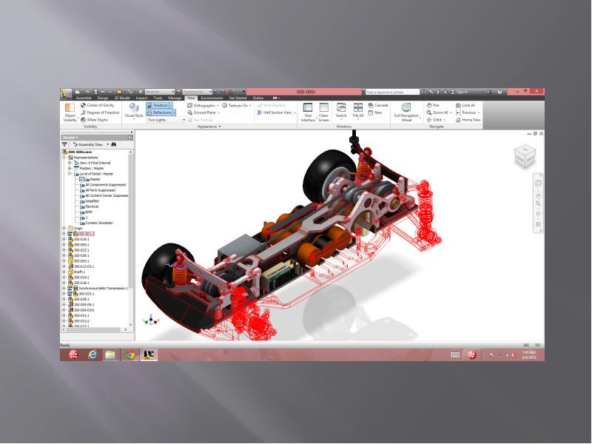Screen dimensions: 592x444
Task: Activate the Pan tool
Action: click(x=435, y=105)
